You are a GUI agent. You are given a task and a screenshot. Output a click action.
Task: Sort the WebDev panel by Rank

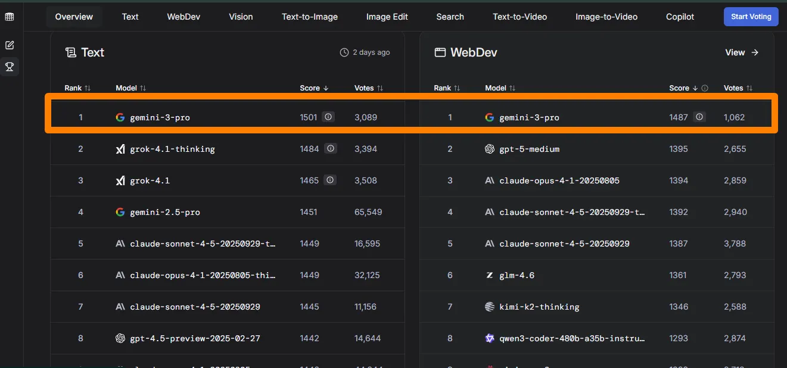(x=447, y=88)
